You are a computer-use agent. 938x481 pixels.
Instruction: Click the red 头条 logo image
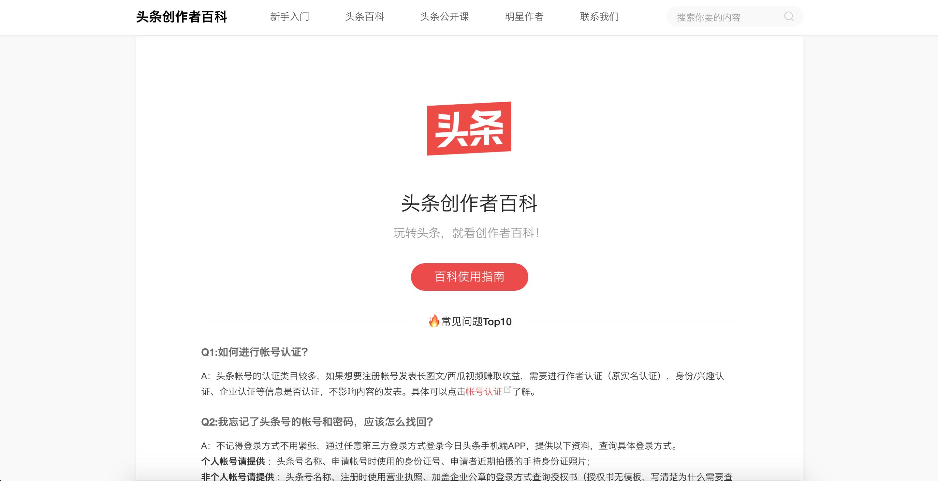pyautogui.click(x=469, y=128)
